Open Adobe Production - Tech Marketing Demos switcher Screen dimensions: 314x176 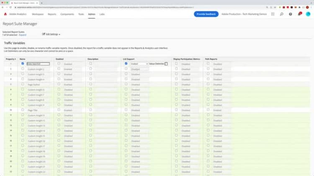click(x=244, y=14)
